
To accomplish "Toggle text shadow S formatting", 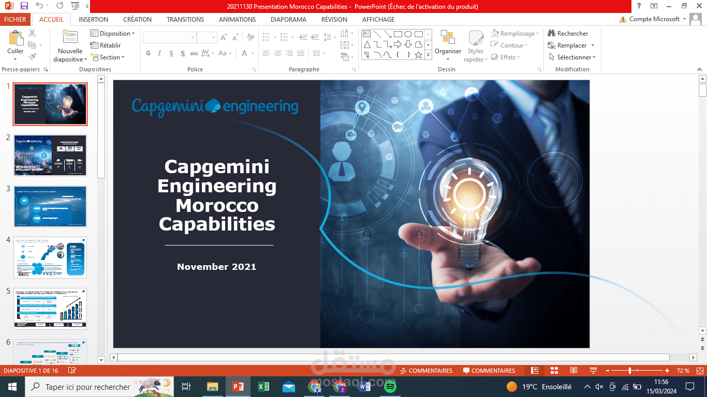I will (183, 53).
